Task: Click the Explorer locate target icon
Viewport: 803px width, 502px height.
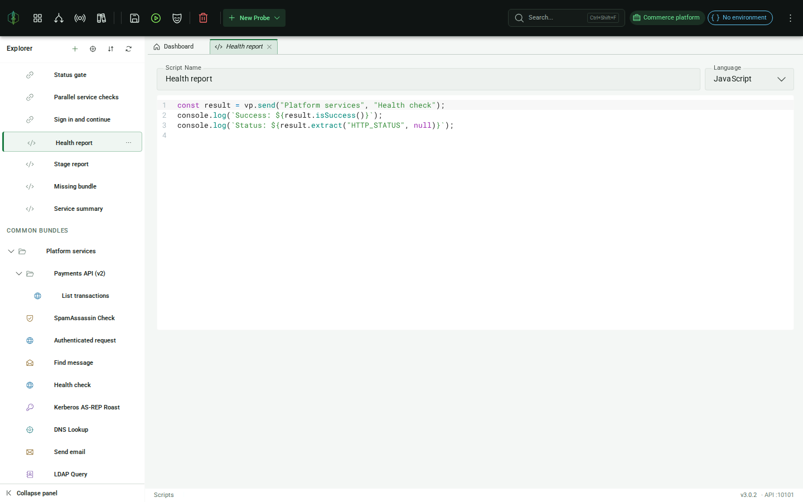Action: tap(93, 49)
